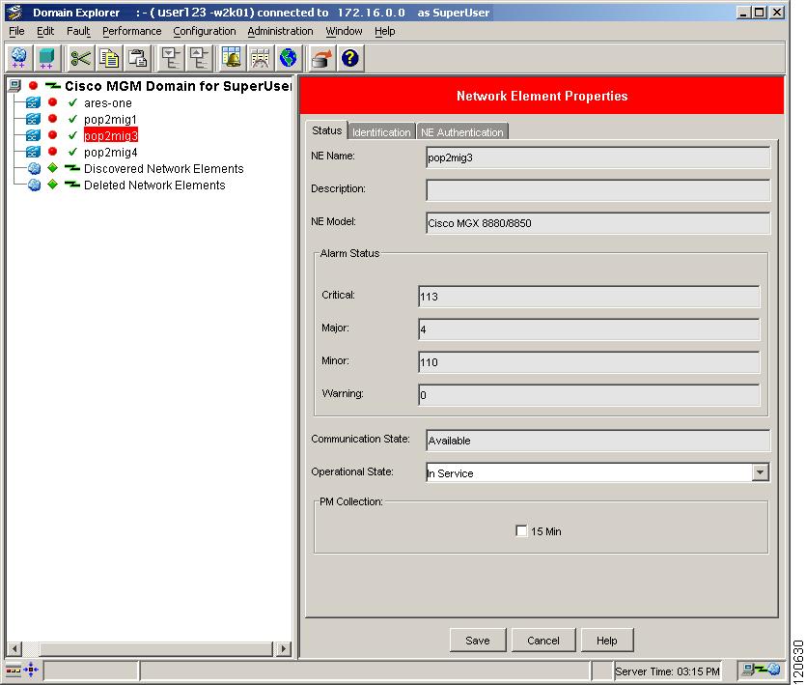Click the Warning alarm count field
This screenshot has width=806, height=685.
(x=589, y=395)
